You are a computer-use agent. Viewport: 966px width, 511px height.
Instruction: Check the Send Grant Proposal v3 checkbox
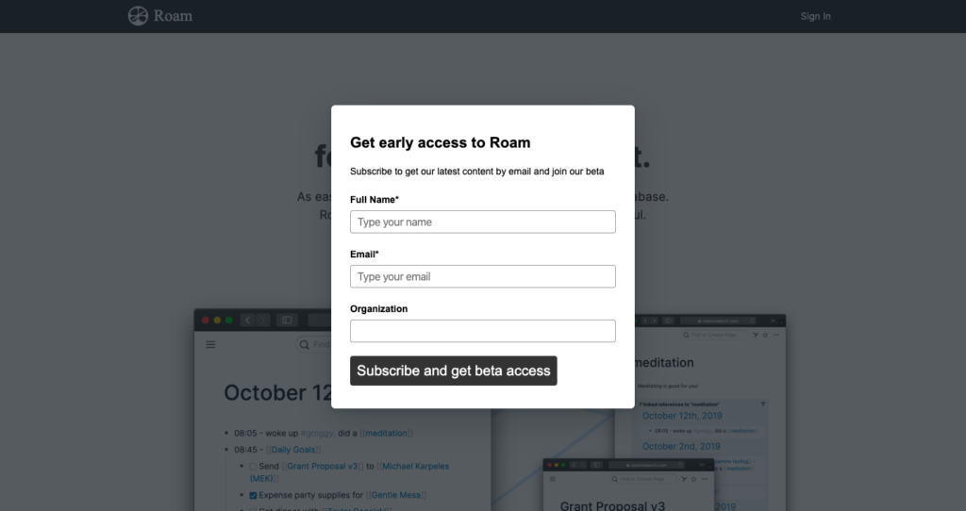coord(253,467)
